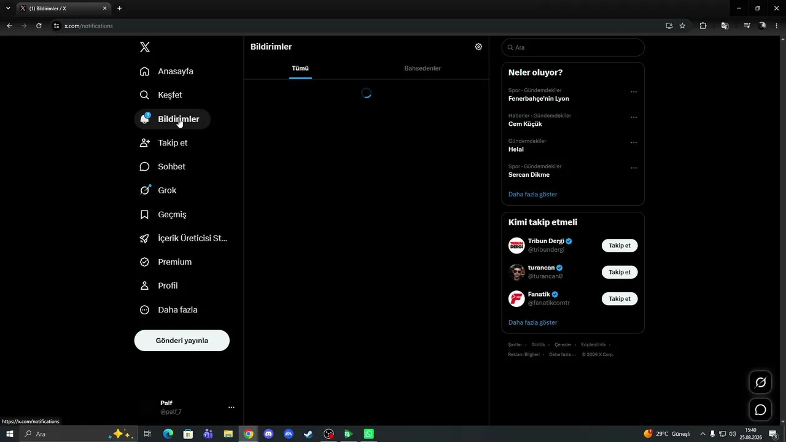The image size is (786, 442).
Task: Expand the Daha fazla menu
Action: click(169, 310)
